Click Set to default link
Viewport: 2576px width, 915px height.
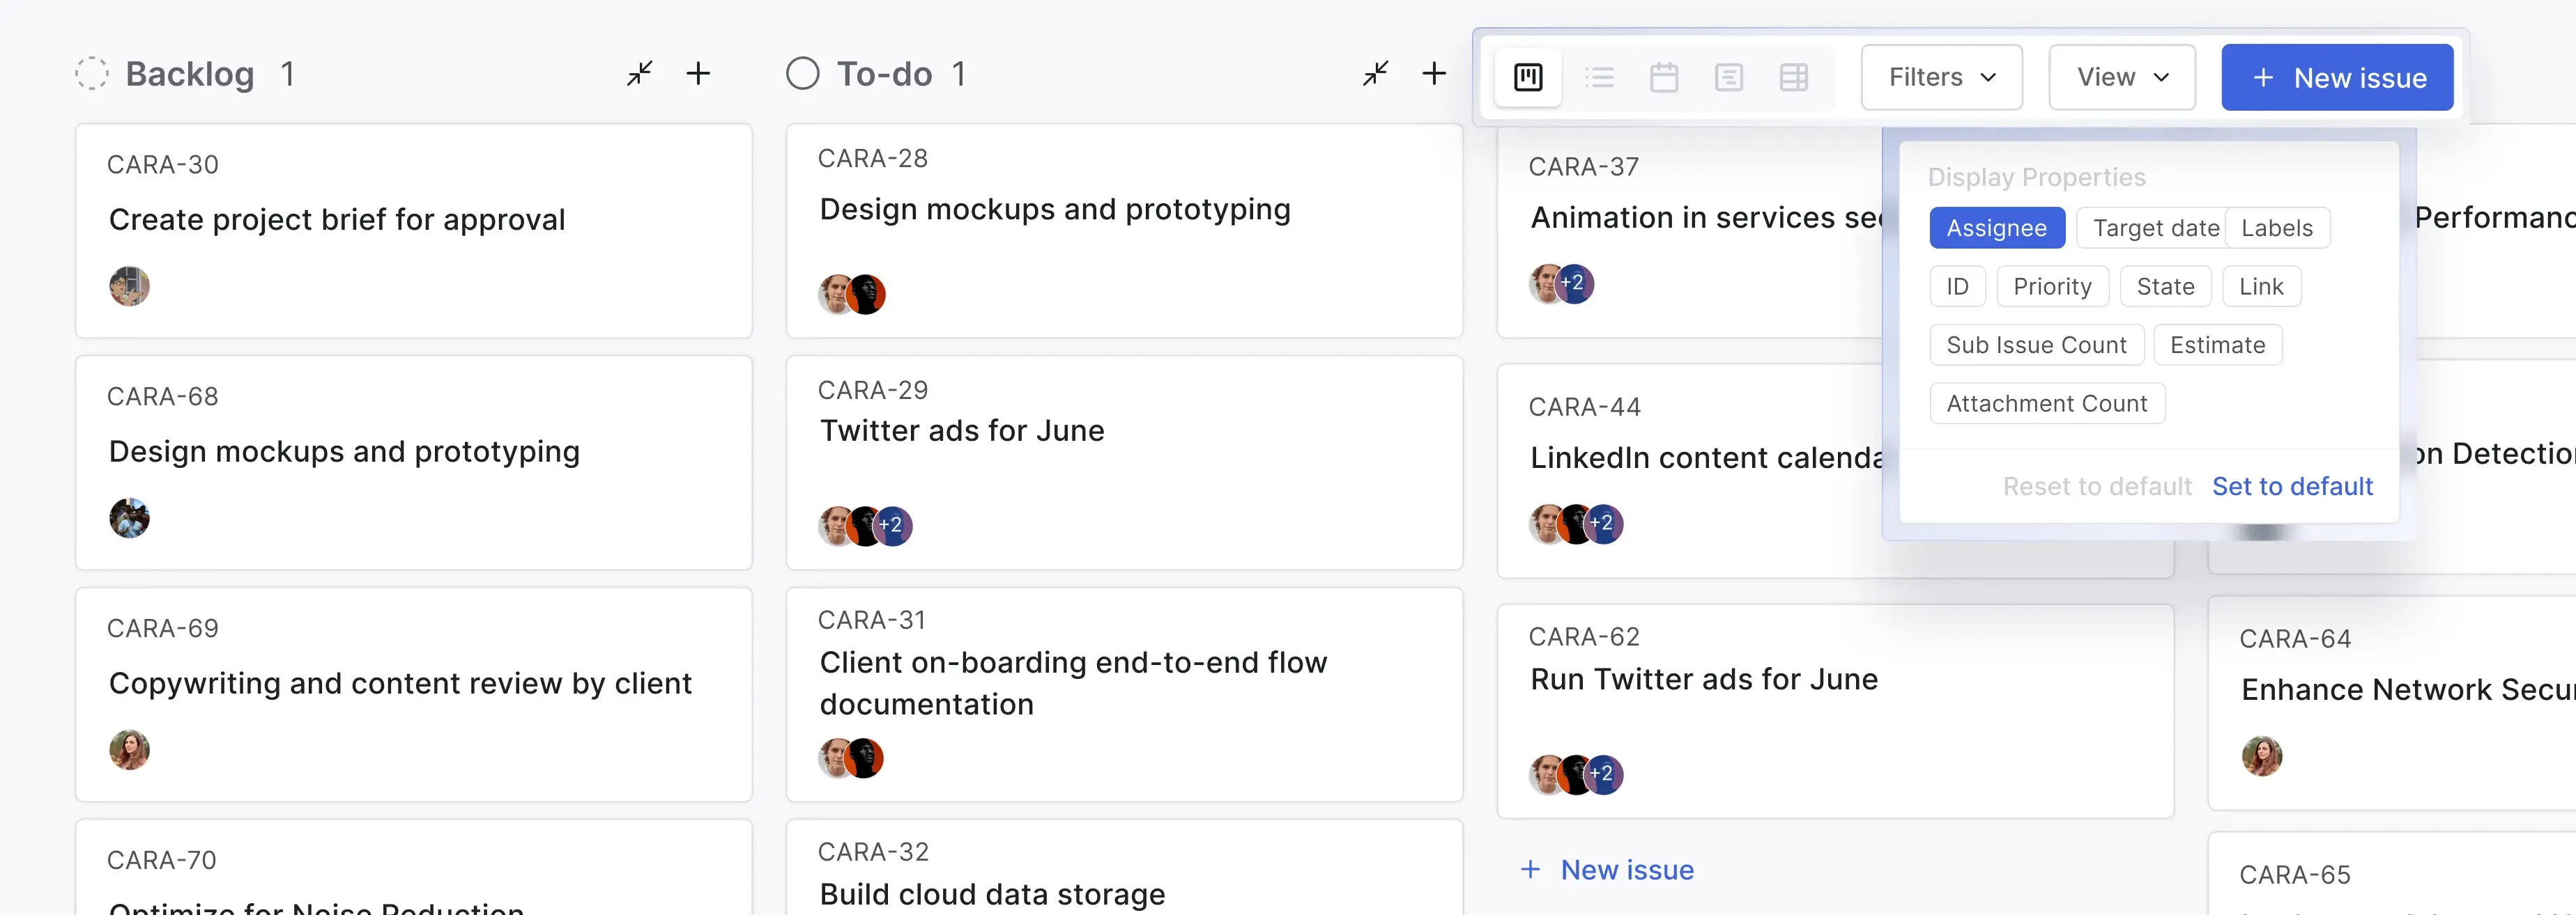[x=2292, y=487]
